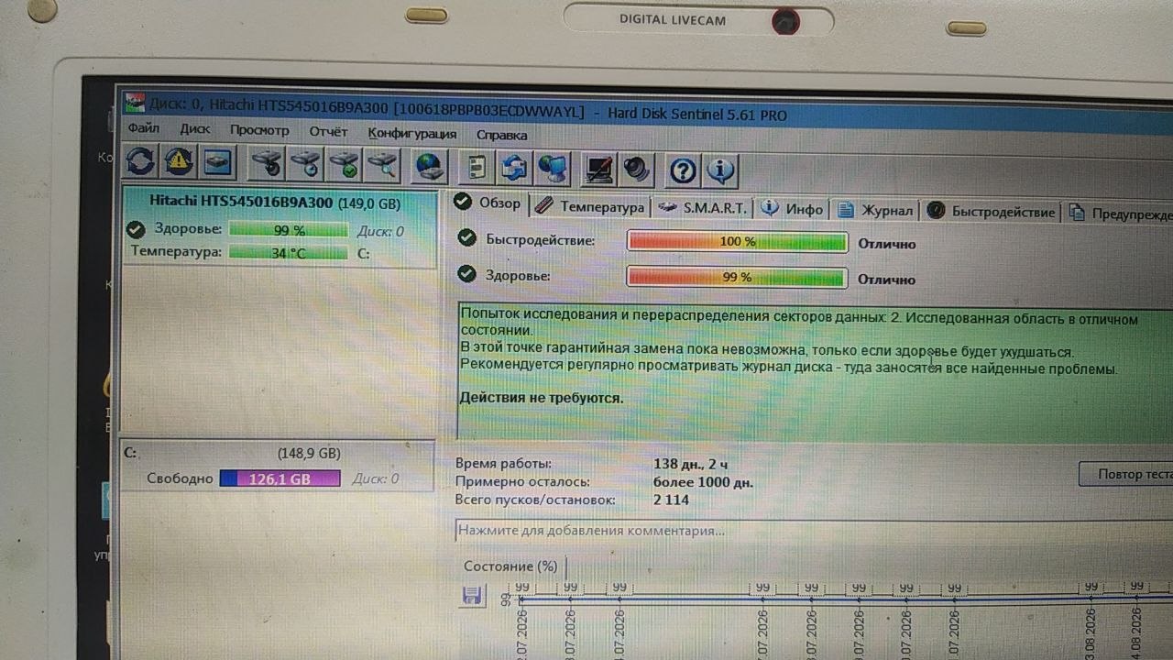Image resolution: width=1173 pixels, height=660 pixels.
Task: Click the comment input field
Action: 814,531
